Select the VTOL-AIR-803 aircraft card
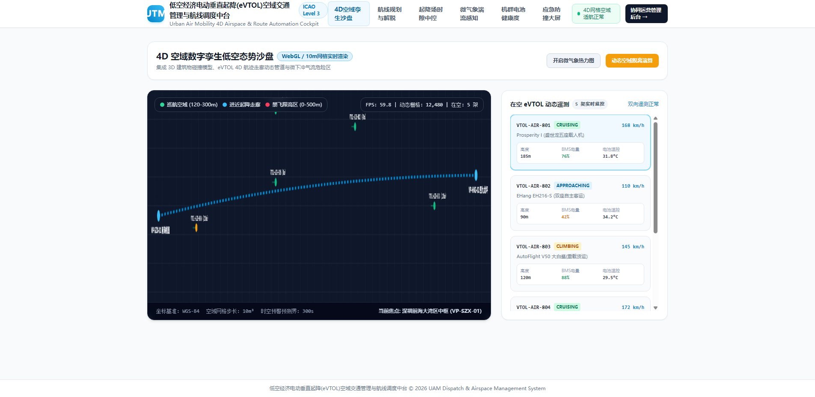The height and width of the screenshot is (397, 815). tap(580, 264)
